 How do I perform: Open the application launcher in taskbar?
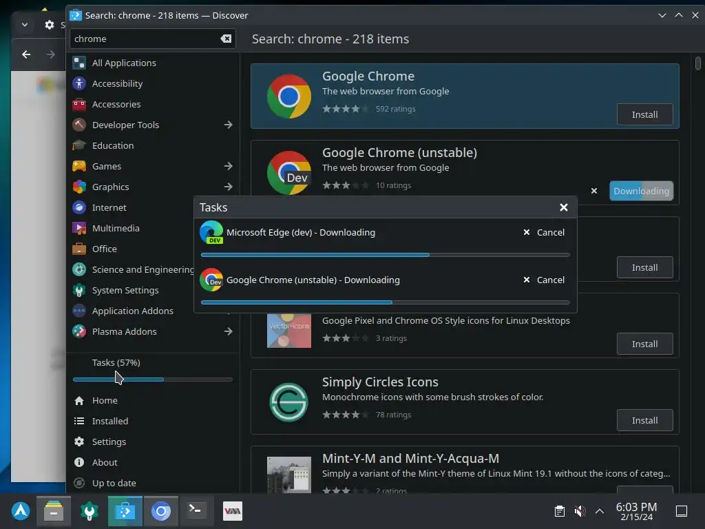tap(21, 512)
